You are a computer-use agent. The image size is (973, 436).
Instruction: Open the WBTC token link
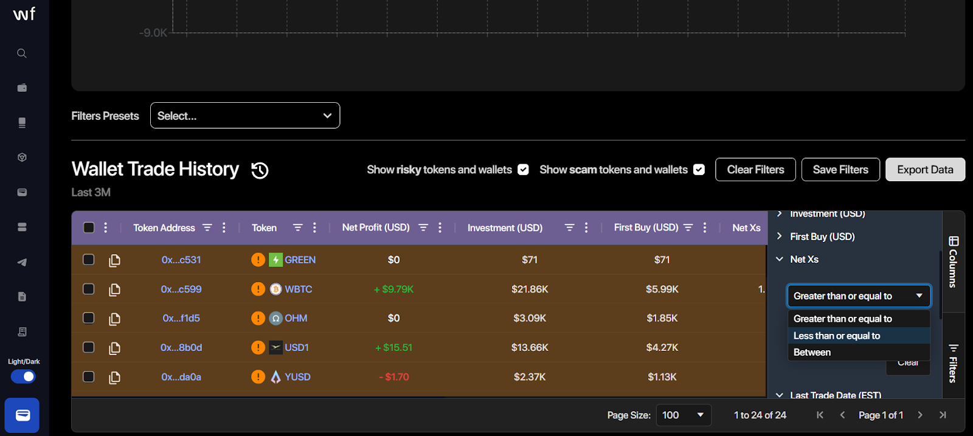tap(298, 289)
